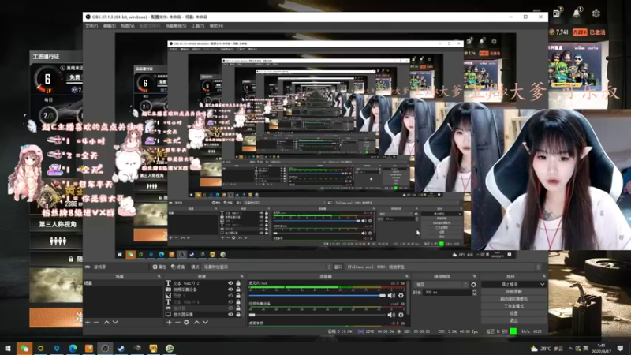
Task: Click 开始录制 start recording button
Action: tap(513, 291)
